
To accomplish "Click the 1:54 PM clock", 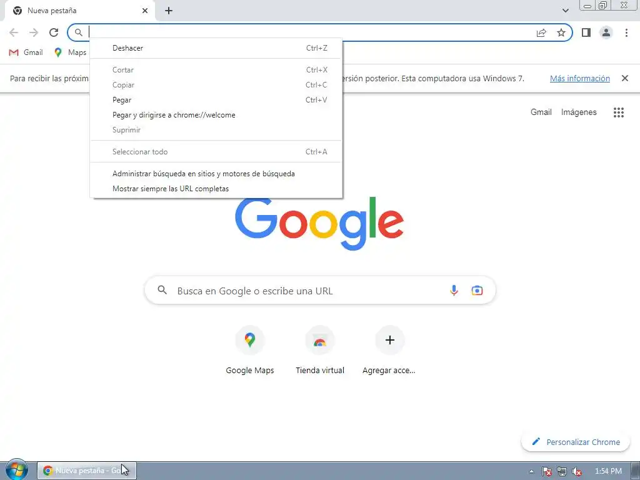I will coord(608,471).
